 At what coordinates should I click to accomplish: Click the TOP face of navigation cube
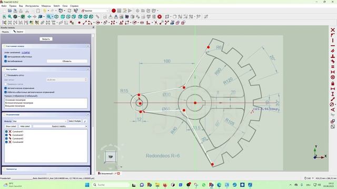coord(111,157)
